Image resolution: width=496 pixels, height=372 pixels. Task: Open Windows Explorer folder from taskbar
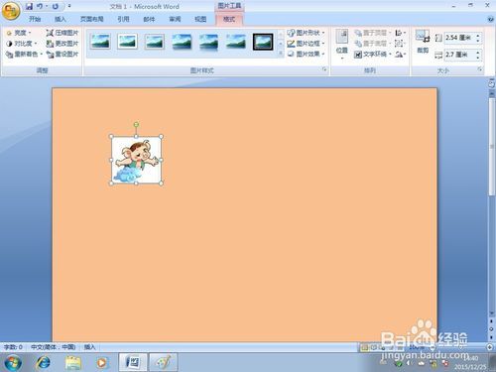click(73, 363)
